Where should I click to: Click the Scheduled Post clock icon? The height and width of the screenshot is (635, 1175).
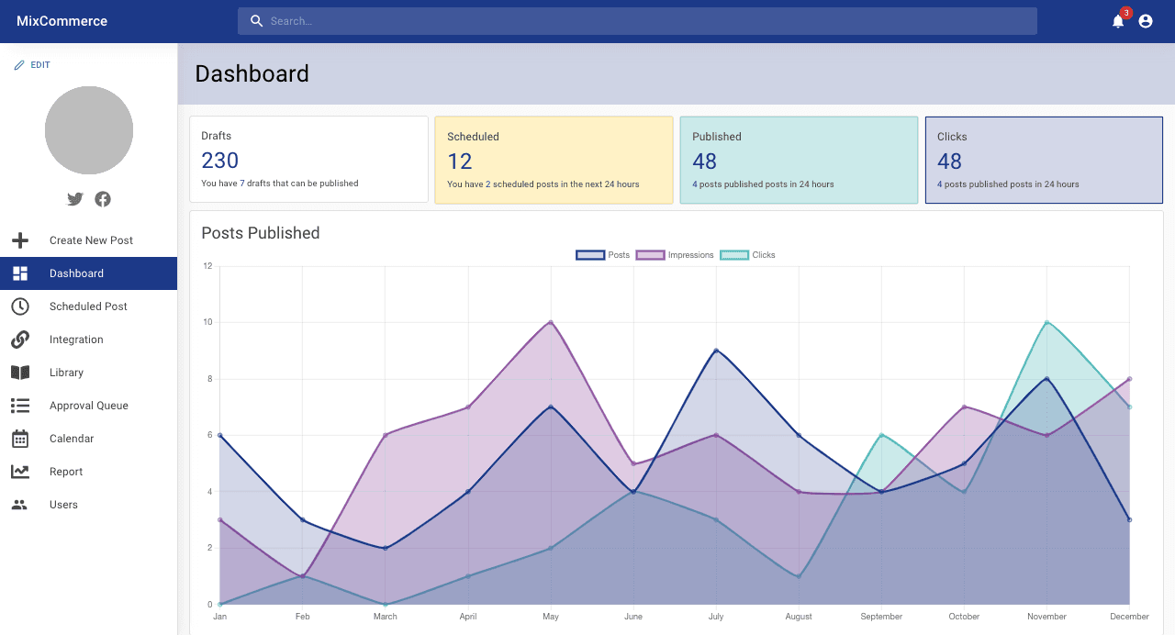pyautogui.click(x=18, y=306)
